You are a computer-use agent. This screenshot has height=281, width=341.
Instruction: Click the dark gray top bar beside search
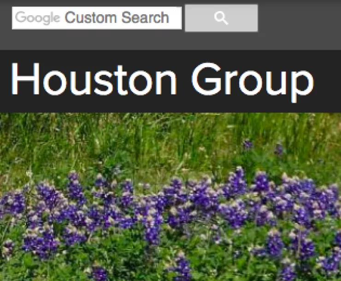click(x=300, y=18)
